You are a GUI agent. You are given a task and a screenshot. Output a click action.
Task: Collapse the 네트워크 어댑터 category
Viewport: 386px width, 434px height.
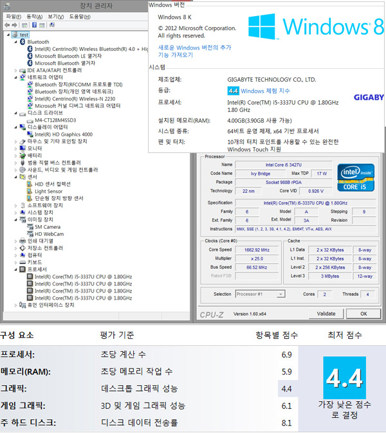click(15, 78)
